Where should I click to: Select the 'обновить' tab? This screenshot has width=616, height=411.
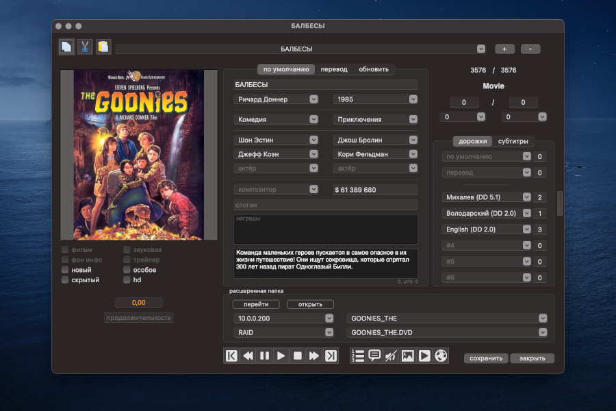click(374, 69)
